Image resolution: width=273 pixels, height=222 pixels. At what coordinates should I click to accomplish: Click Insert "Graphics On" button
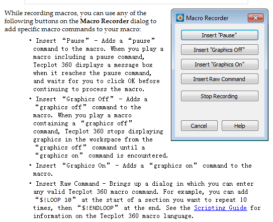coord(220,64)
